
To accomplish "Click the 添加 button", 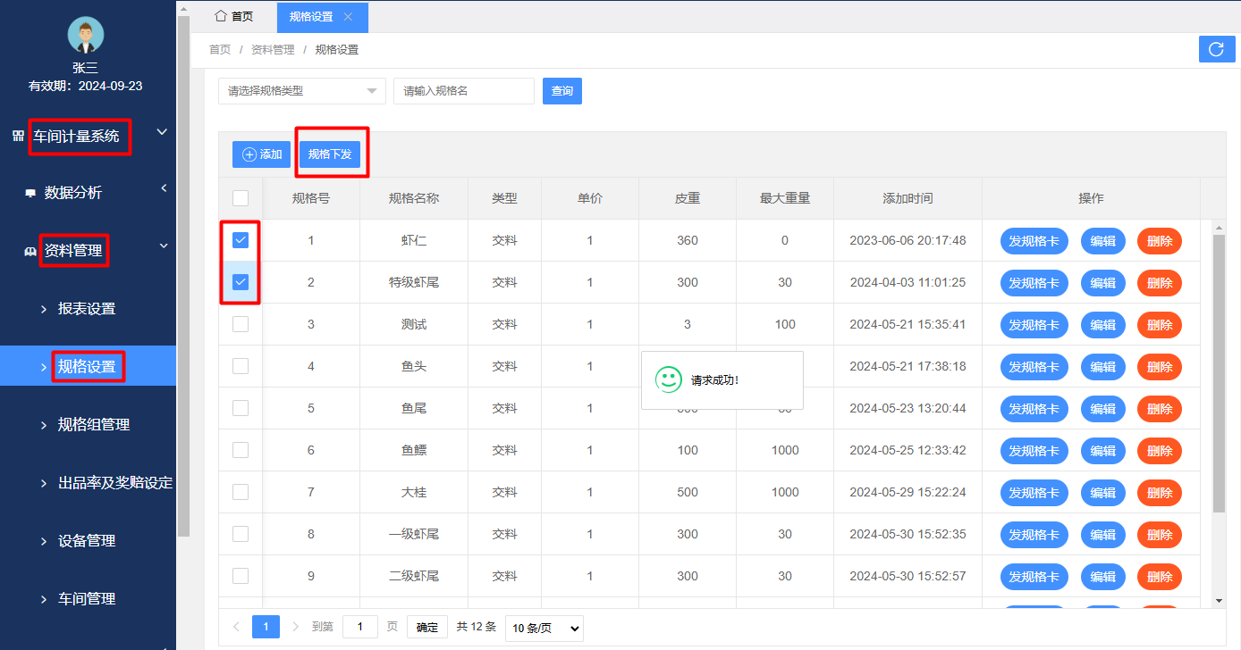I will pyautogui.click(x=261, y=154).
